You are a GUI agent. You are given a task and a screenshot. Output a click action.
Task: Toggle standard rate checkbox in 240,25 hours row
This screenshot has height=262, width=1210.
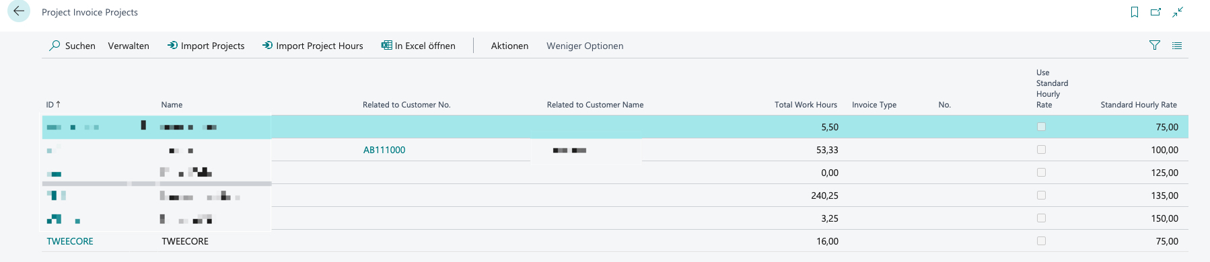tap(1041, 195)
